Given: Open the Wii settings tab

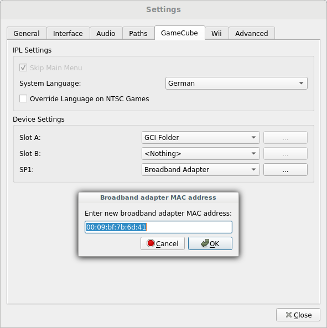Looking at the screenshot, I should [216, 33].
